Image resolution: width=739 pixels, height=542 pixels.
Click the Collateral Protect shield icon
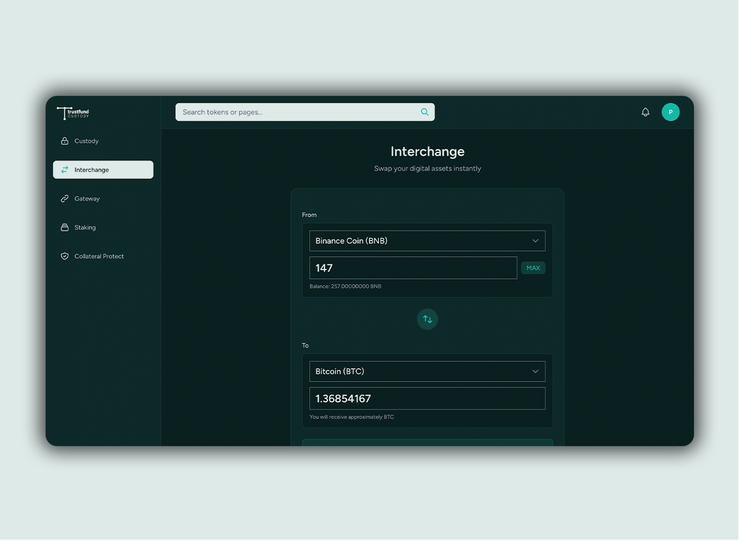pos(65,256)
